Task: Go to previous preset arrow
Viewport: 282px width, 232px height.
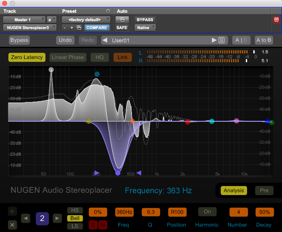Action: (105, 40)
